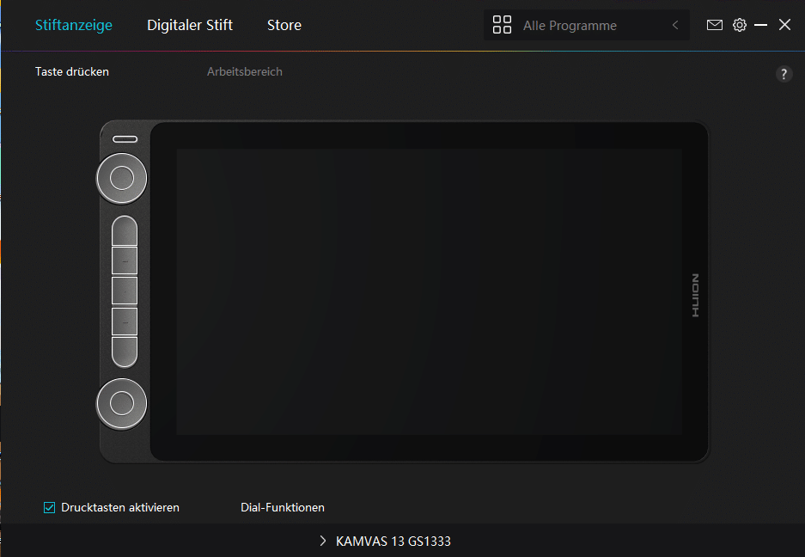Select the small pill-shaped key above the top dial

125,138
